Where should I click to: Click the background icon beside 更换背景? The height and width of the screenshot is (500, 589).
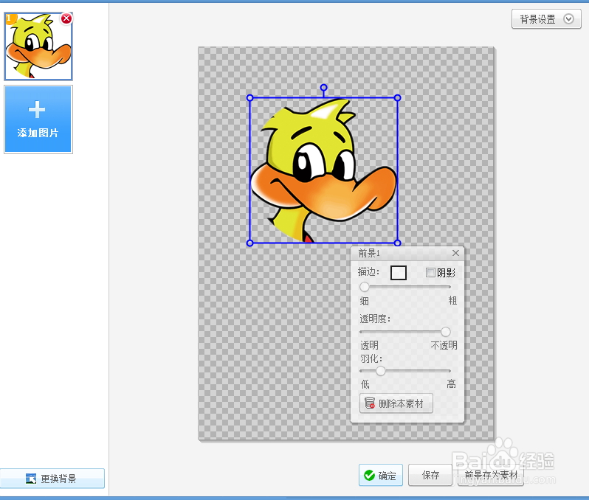pyautogui.click(x=31, y=479)
